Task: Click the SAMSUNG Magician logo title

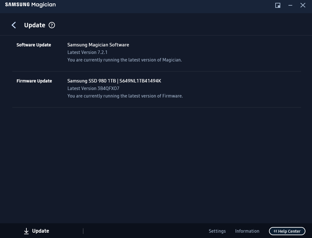Action: point(30,5)
